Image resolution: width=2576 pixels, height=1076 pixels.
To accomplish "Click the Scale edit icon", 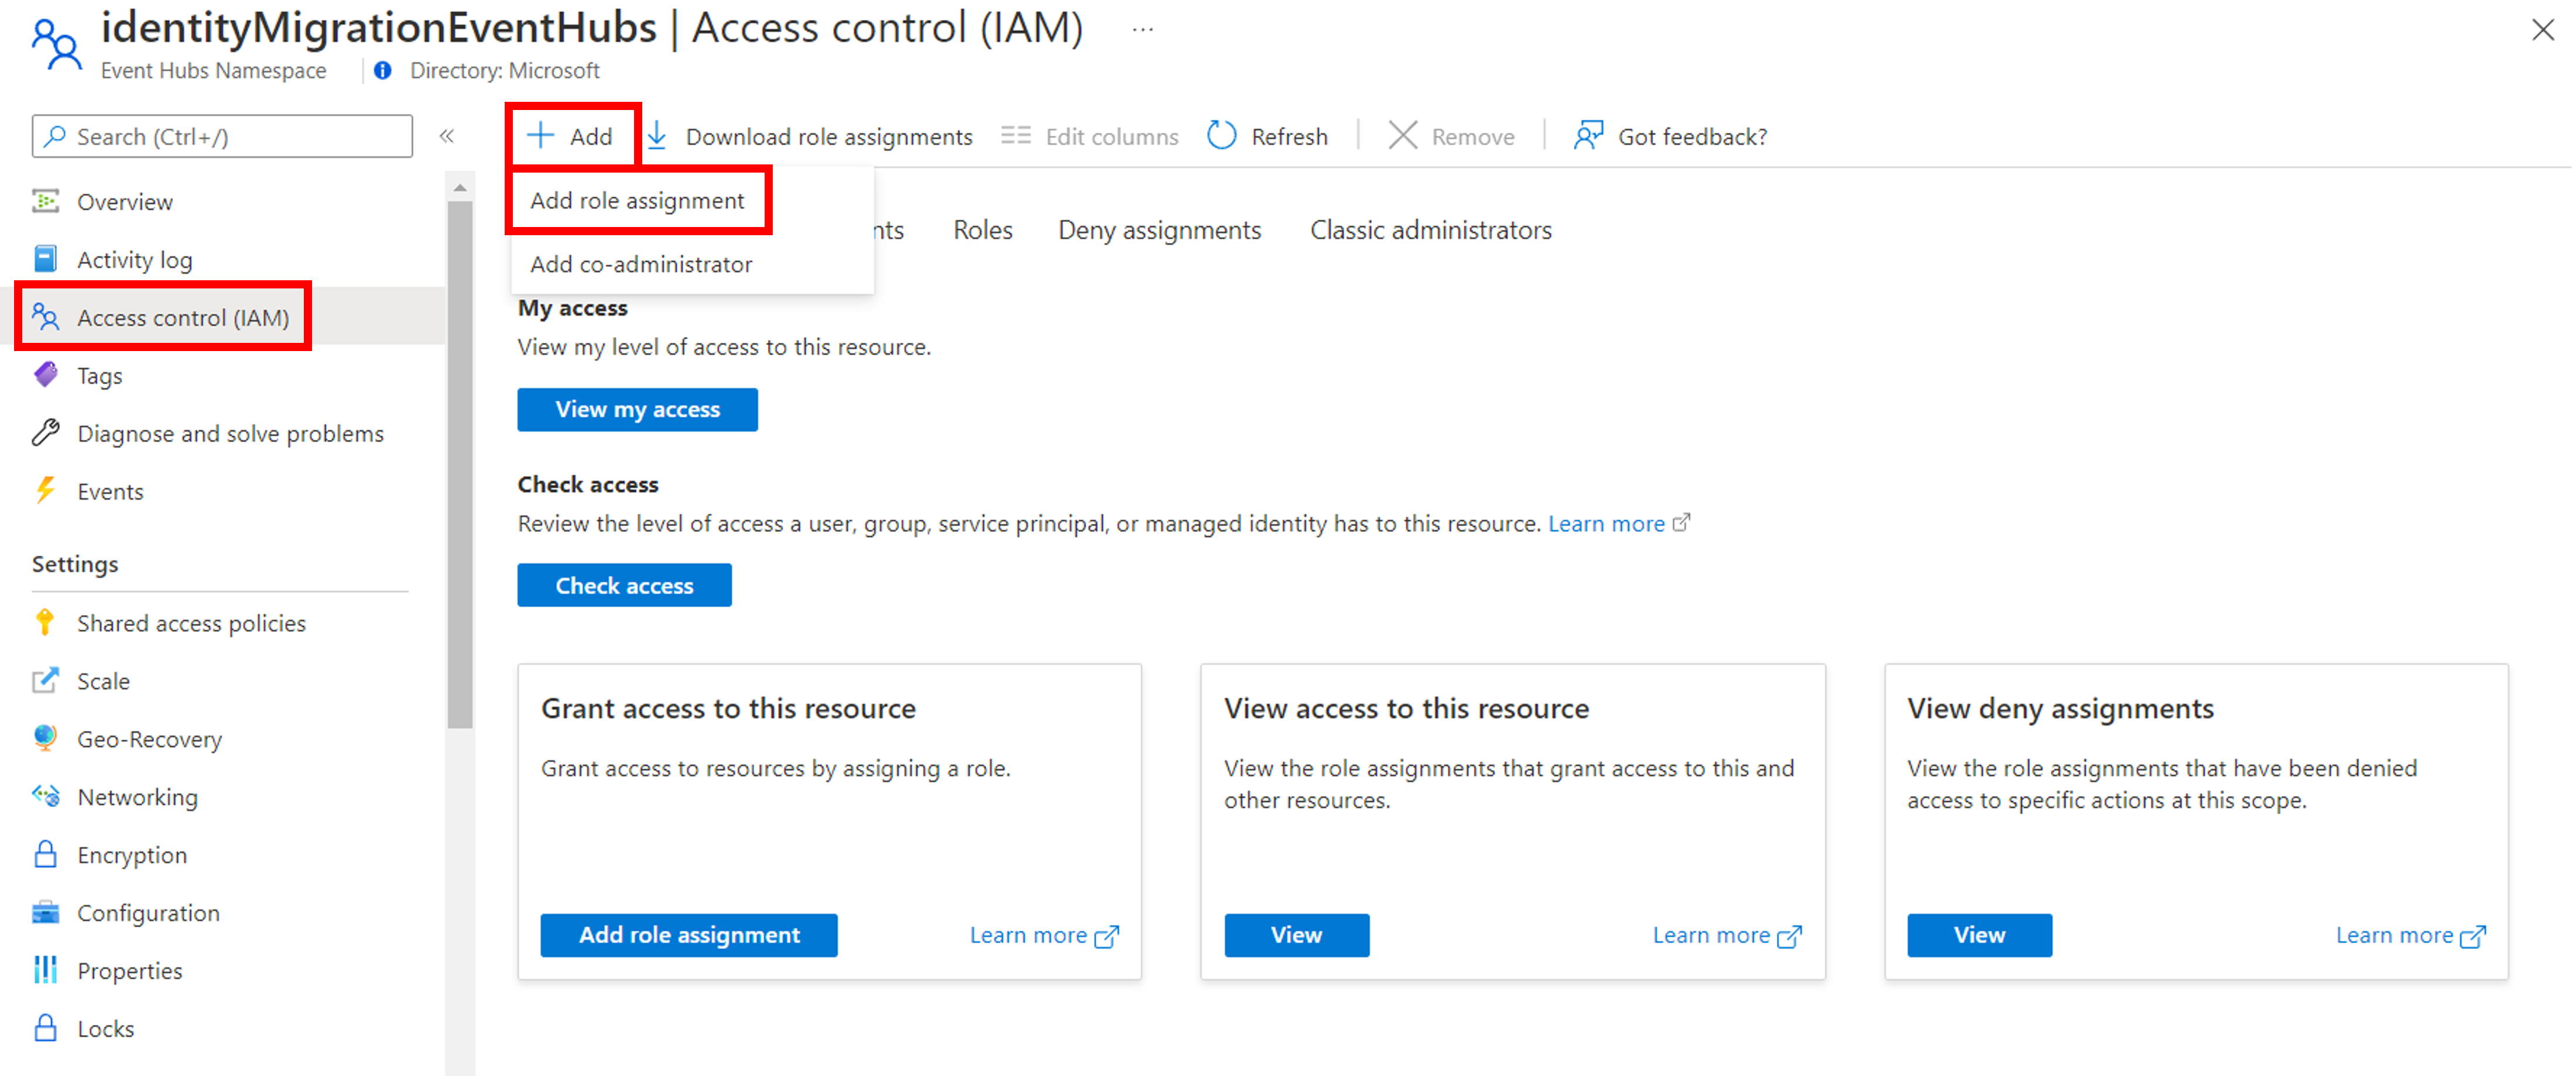I will point(46,680).
